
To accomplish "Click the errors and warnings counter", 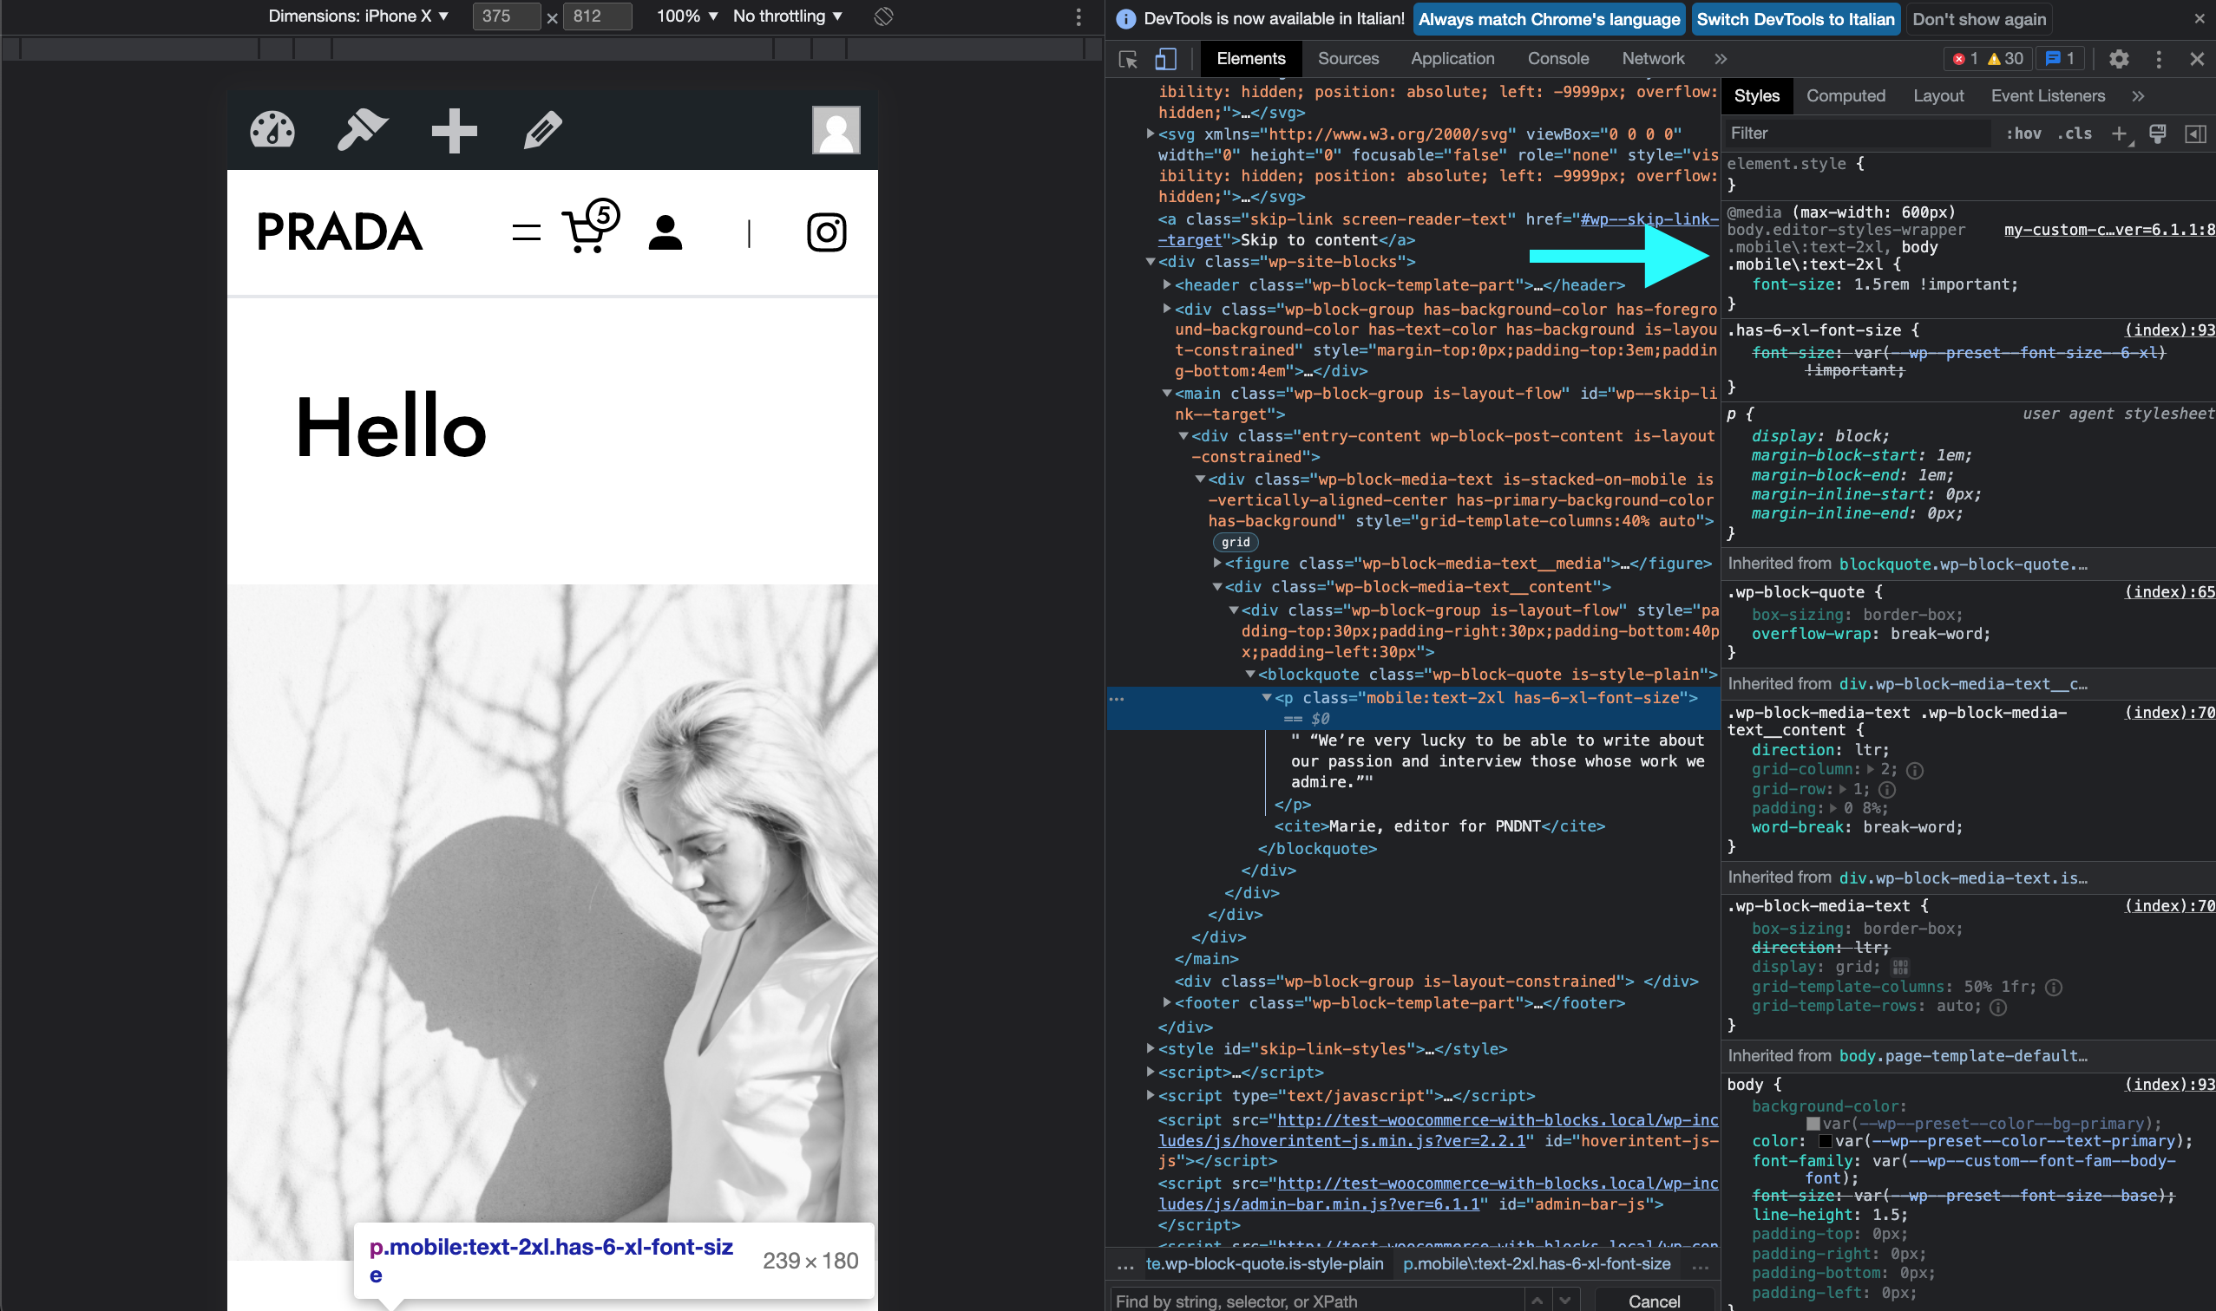I will (1987, 59).
